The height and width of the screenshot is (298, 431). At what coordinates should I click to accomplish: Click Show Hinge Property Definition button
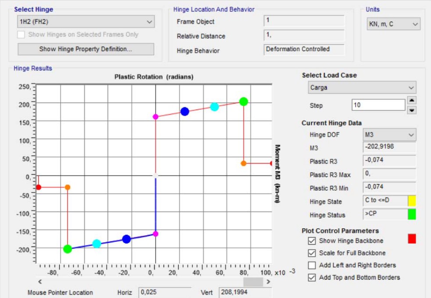85,49
